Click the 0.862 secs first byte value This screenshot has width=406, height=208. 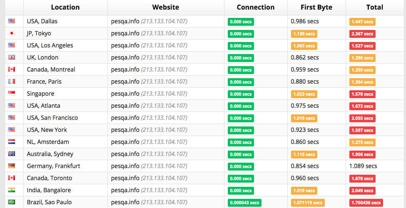(305, 57)
